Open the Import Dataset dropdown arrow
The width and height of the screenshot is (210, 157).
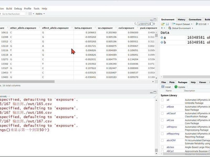click(x=192, y=24)
